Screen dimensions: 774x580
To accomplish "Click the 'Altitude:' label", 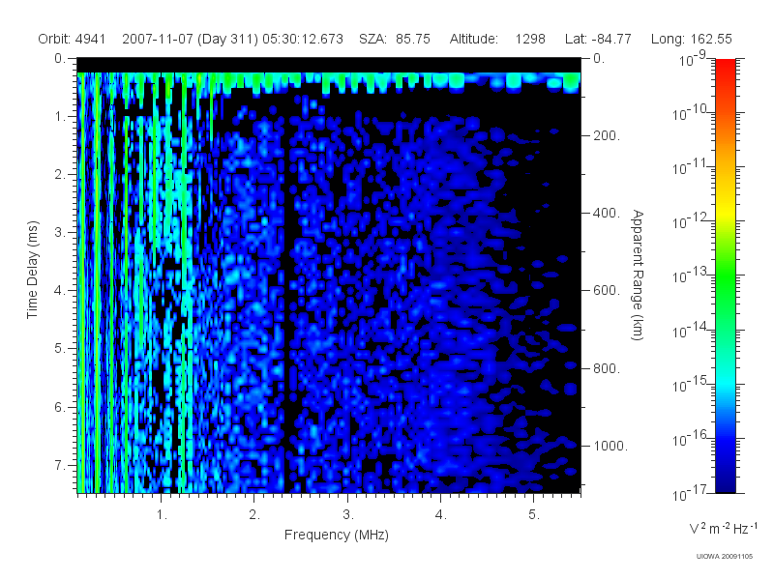I will pyautogui.click(x=473, y=39).
